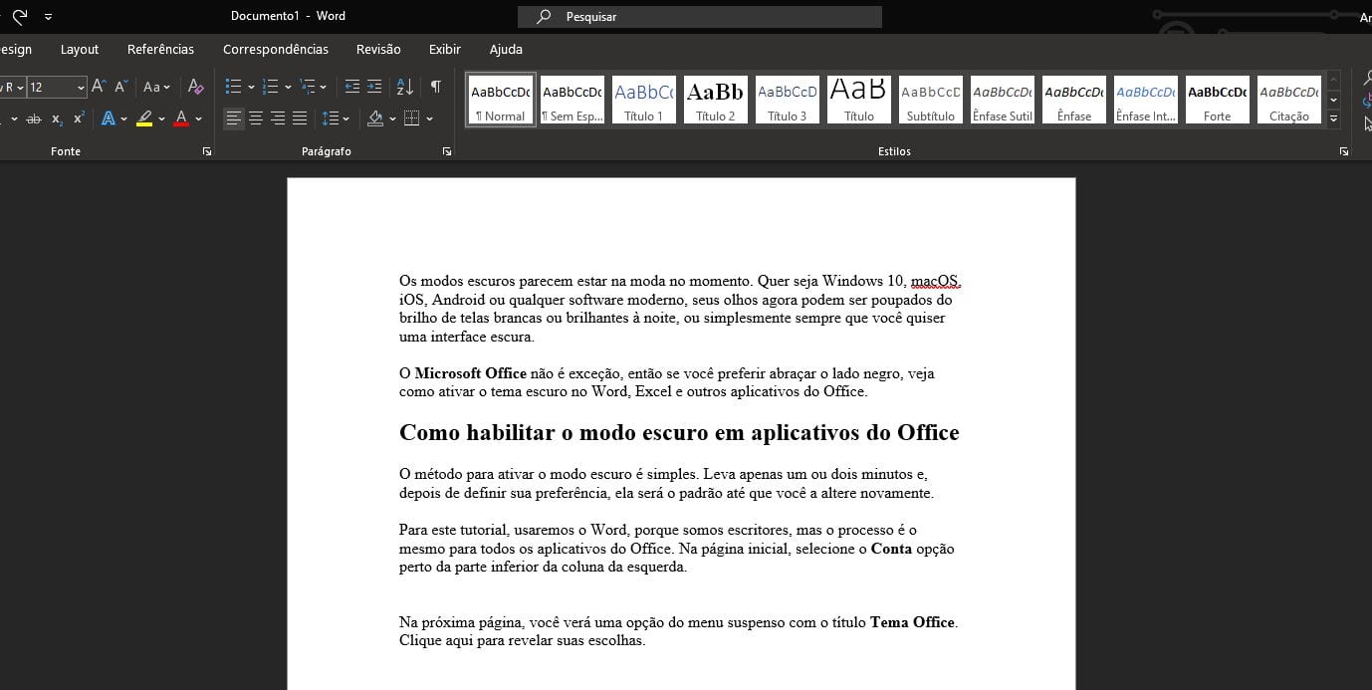Image resolution: width=1372 pixels, height=690 pixels.
Task: Apply borders with the borders icon
Action: pyautogui.click(x=412, y=118)
